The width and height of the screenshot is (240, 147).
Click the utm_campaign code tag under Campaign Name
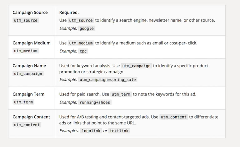pos(28,74)
